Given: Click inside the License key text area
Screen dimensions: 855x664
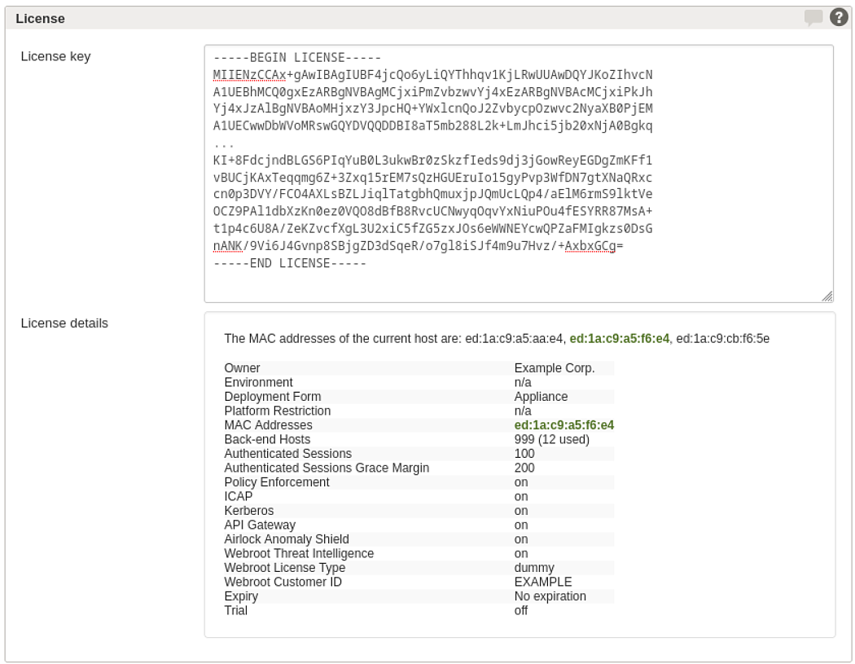Looking at the screenshot, I should click(x=519, y=174).
